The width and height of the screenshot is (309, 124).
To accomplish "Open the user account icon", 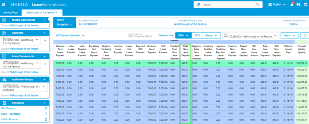I will coord(298,5).
